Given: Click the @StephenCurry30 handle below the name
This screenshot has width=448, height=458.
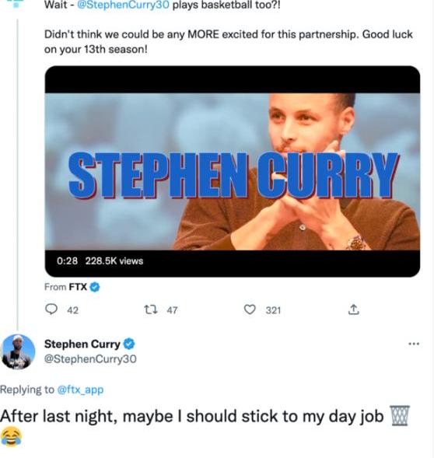Looking at the screenshot, I should click(90, 358).
